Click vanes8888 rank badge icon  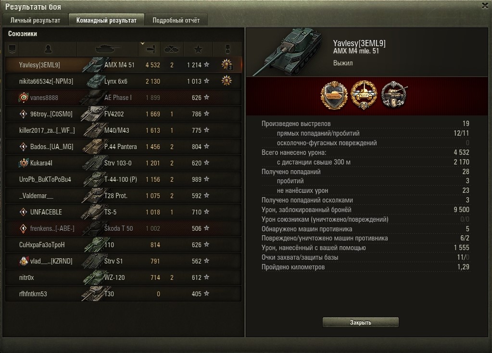coord(24,98)
